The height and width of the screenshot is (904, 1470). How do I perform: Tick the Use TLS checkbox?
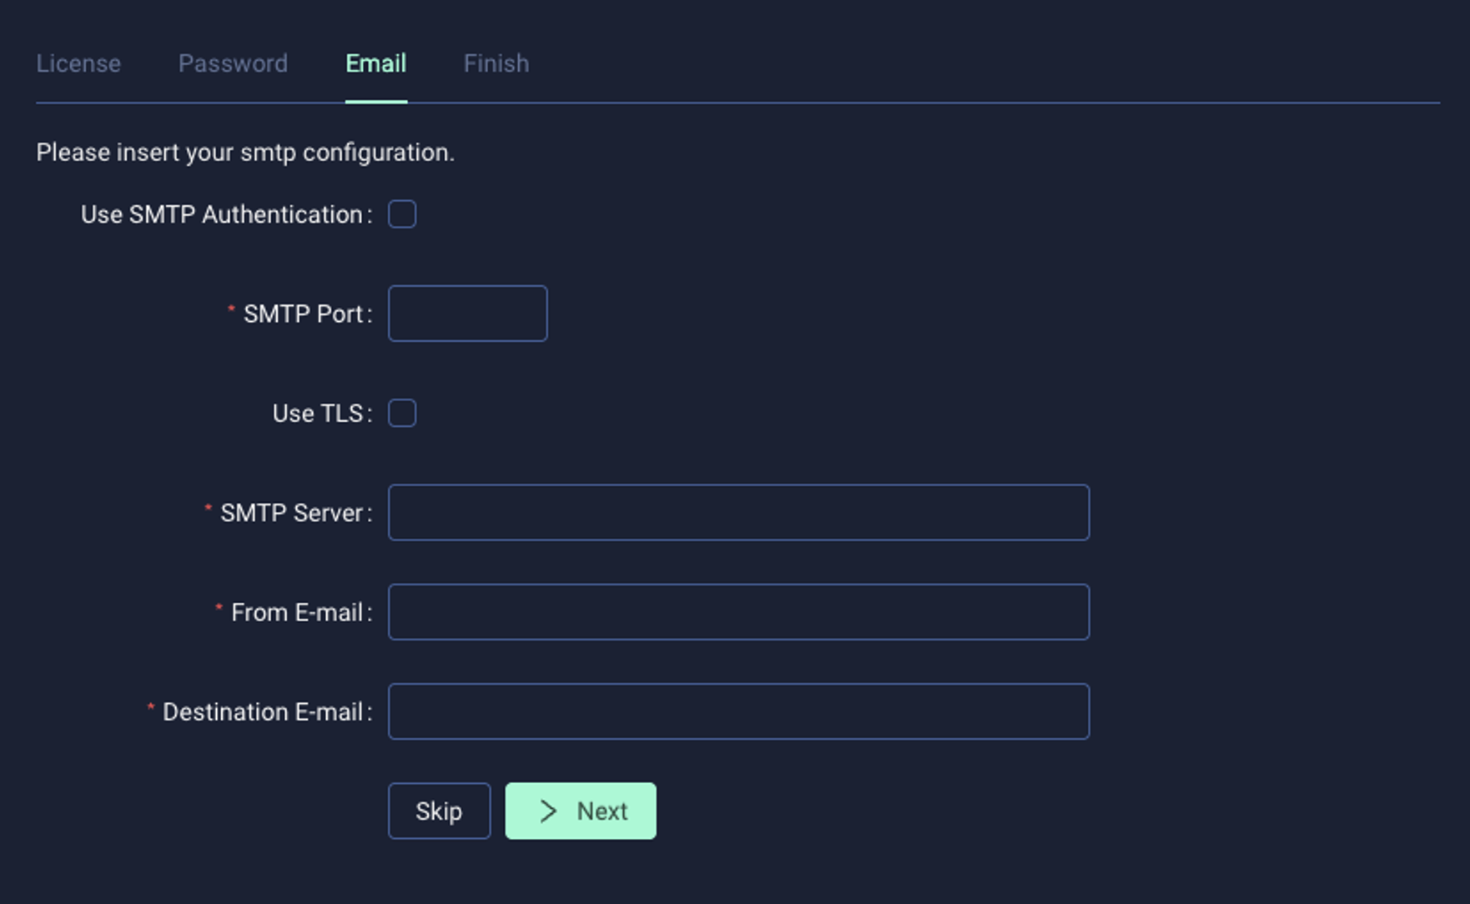coord(402,413)
